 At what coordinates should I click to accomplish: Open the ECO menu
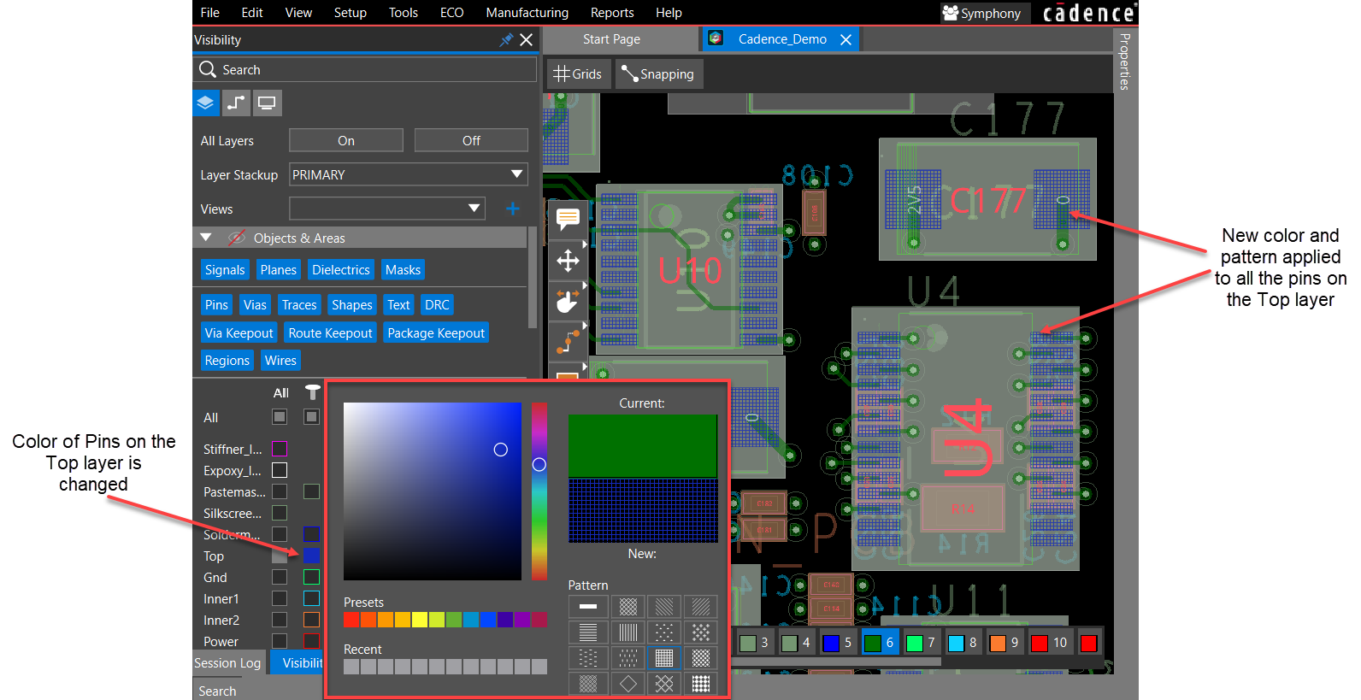point(452,13)
